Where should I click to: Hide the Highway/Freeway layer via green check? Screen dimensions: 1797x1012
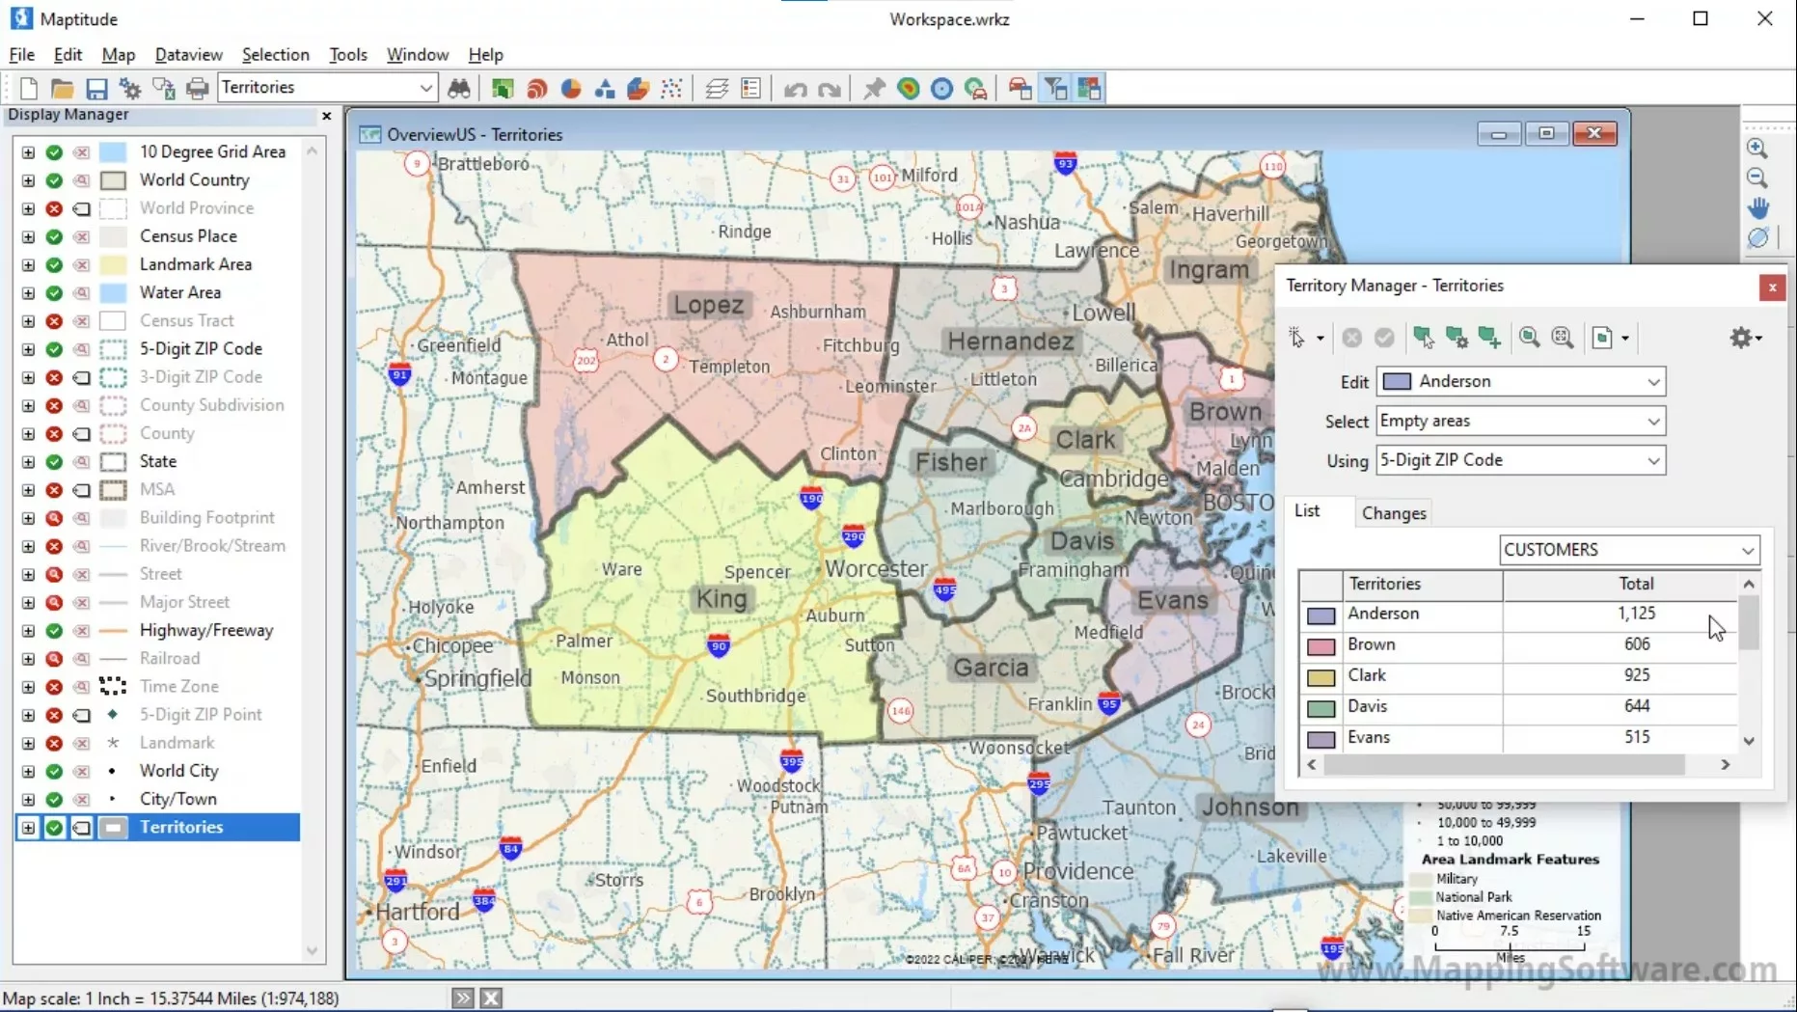coord(55,631)
